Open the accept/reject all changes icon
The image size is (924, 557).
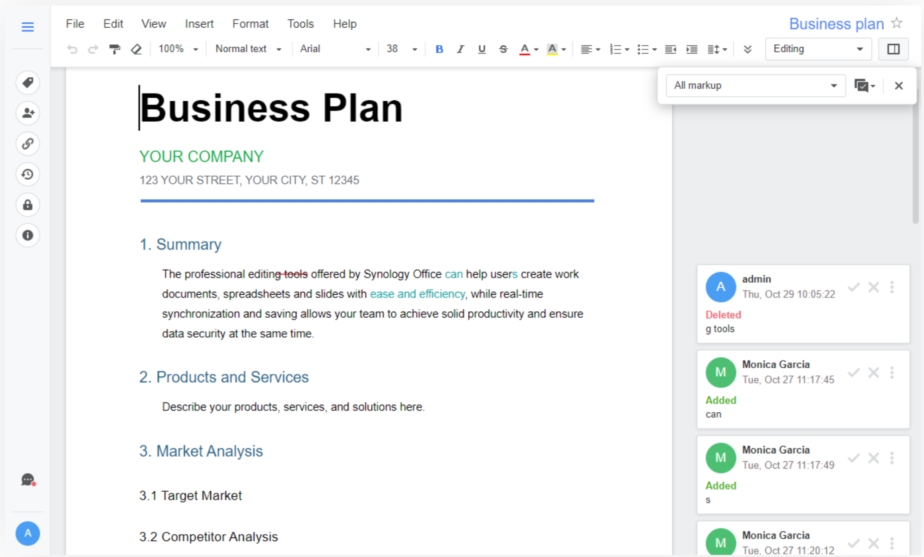[x=864, y=86]
